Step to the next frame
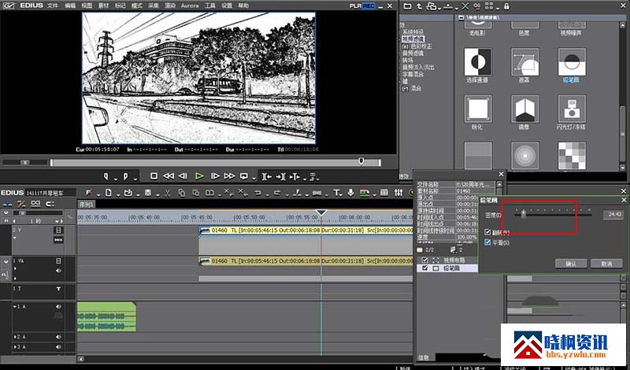The width and height of the screenshot is (630, 370). pos(215,176)
